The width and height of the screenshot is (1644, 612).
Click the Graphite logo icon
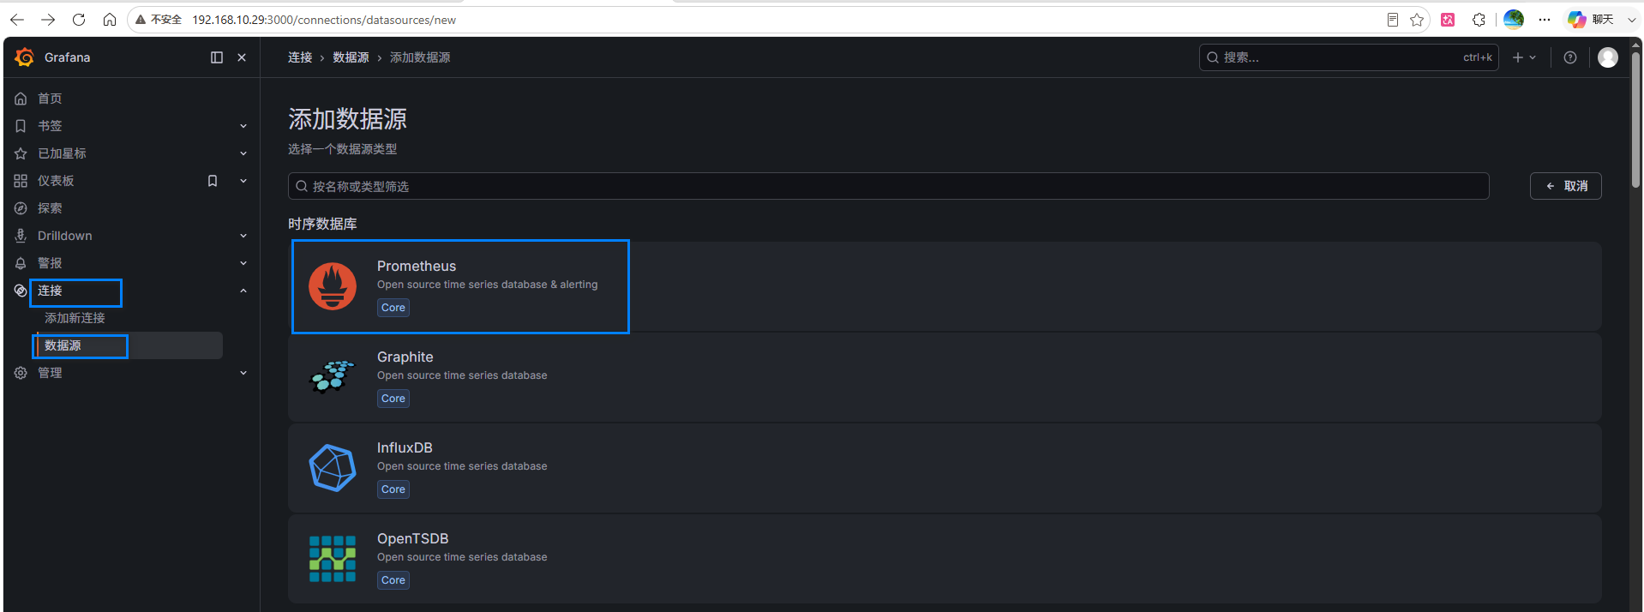coord(333,377)
